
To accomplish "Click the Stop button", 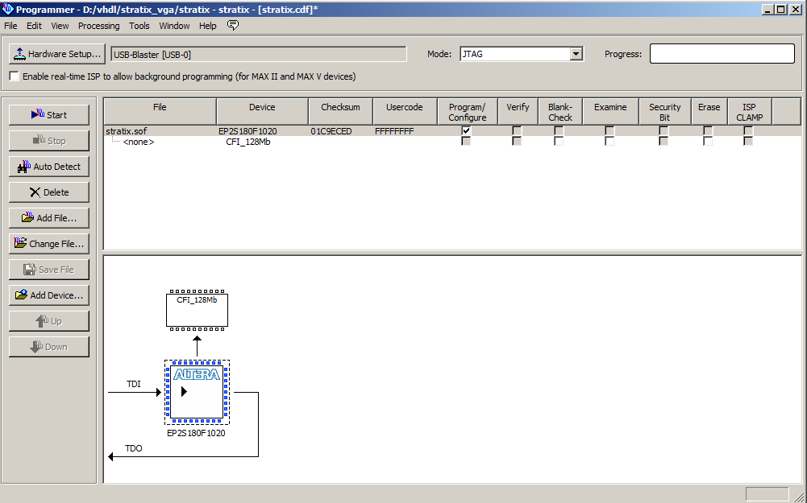I will 49,141.
